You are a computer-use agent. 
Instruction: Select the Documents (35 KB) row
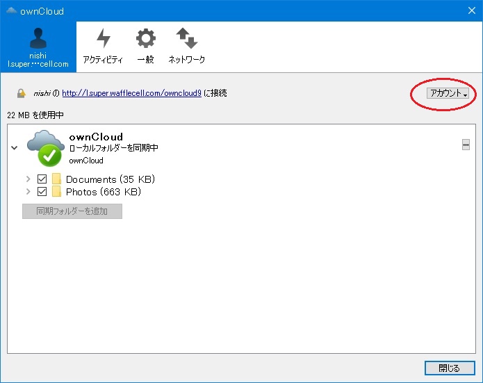point(110,179)
